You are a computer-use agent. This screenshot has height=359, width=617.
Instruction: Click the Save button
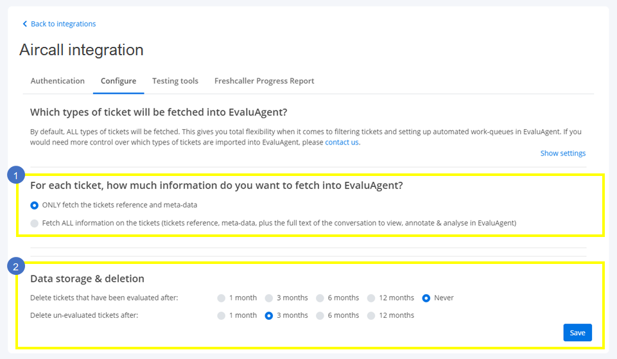coord(577,333)
